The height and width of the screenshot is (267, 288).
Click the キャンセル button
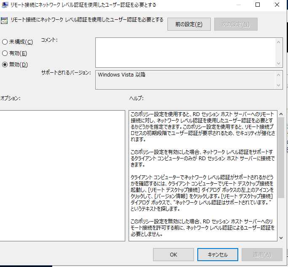point(218,254)
